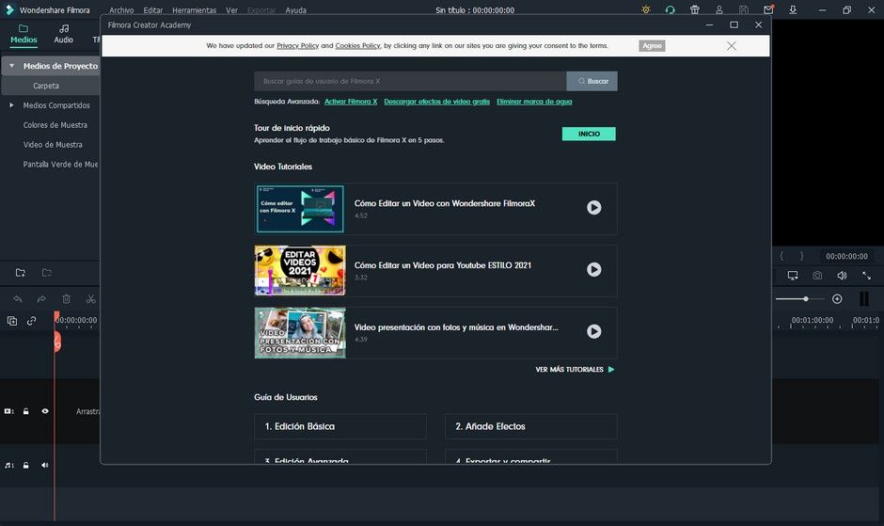Image resolution: width=884 pixels, height=526 pixels.
Task: Click the Filmora X guide search field
Action: (x=410, y=81)
